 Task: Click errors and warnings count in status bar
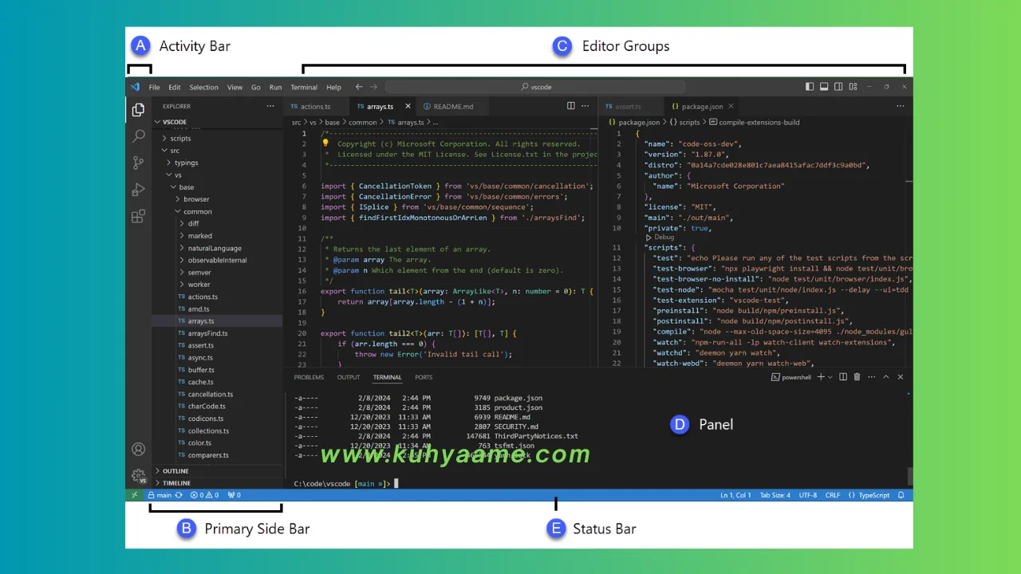coord(204,495)
